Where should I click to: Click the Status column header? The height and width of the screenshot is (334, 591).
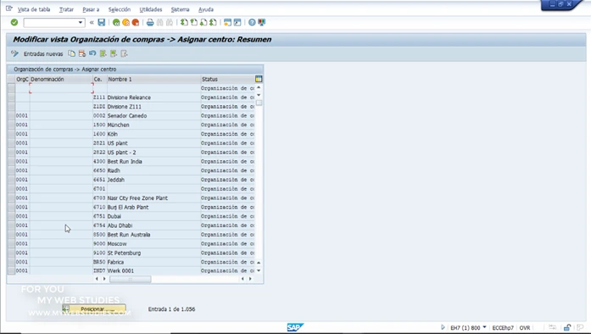tap(227, 79)
